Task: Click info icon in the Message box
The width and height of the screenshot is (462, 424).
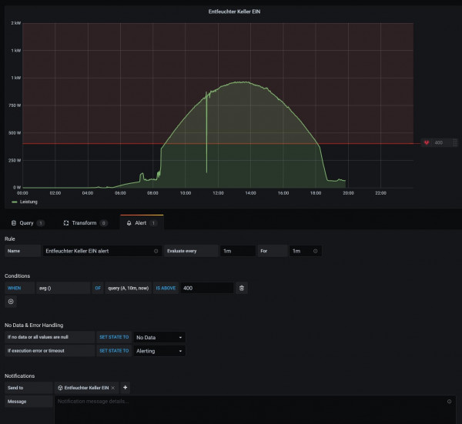Action: pos(449,402)
